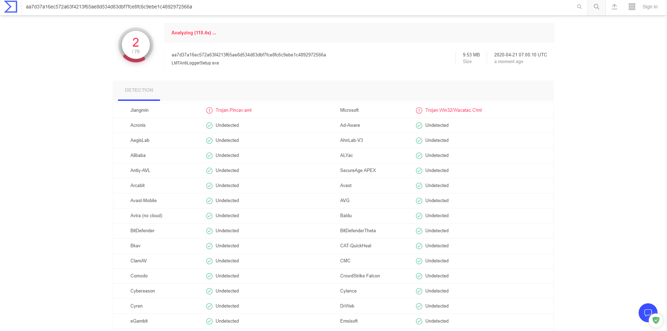Click the Sign in link
The width and height of the screenshot is (667, 331).
click(x=650, y=7)
